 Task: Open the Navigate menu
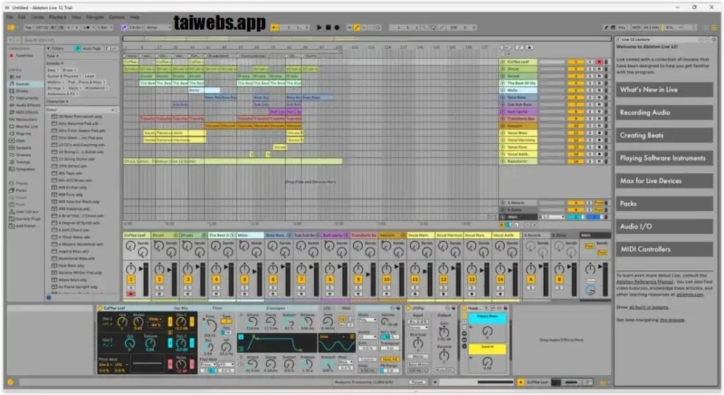point(95,17)
